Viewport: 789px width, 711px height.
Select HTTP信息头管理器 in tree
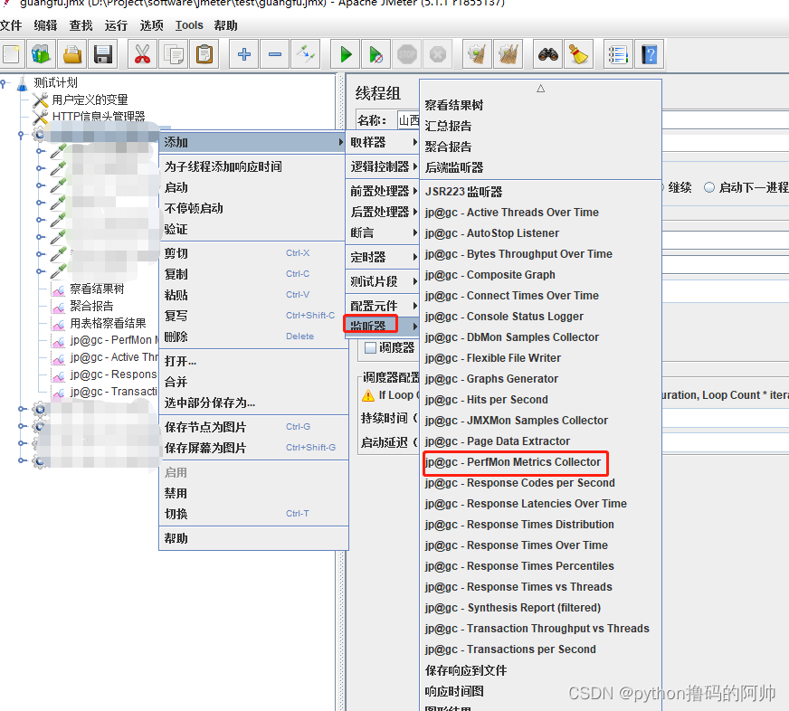98,117
